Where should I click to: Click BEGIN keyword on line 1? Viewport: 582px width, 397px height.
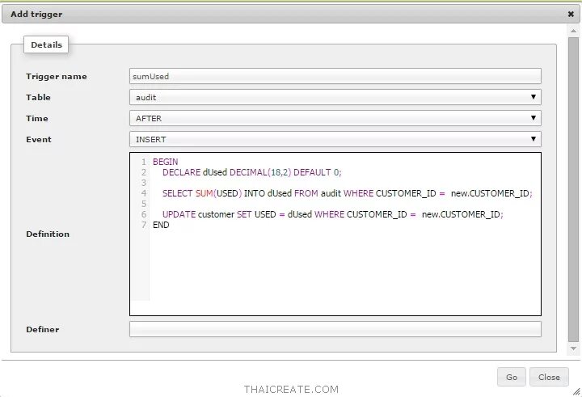click(x=165, y=162)
